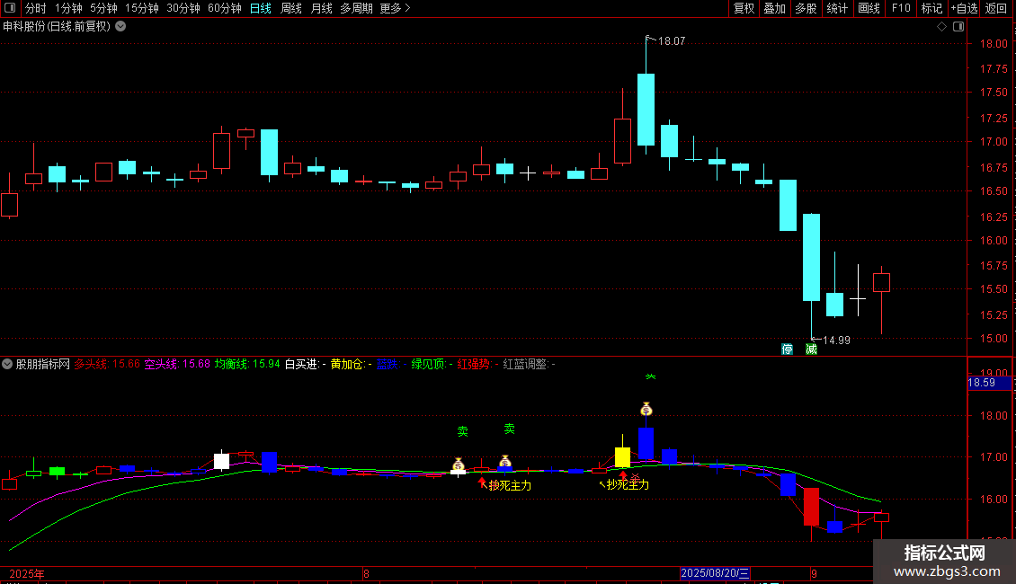Click the 标记 mark button
This screenshot has width=1016, height=584.
(931, 8)
